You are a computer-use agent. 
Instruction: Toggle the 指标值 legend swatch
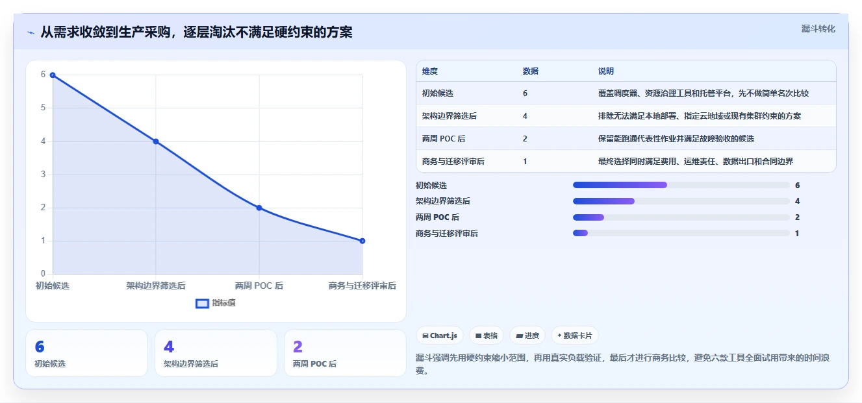click(x=202, y=303)
